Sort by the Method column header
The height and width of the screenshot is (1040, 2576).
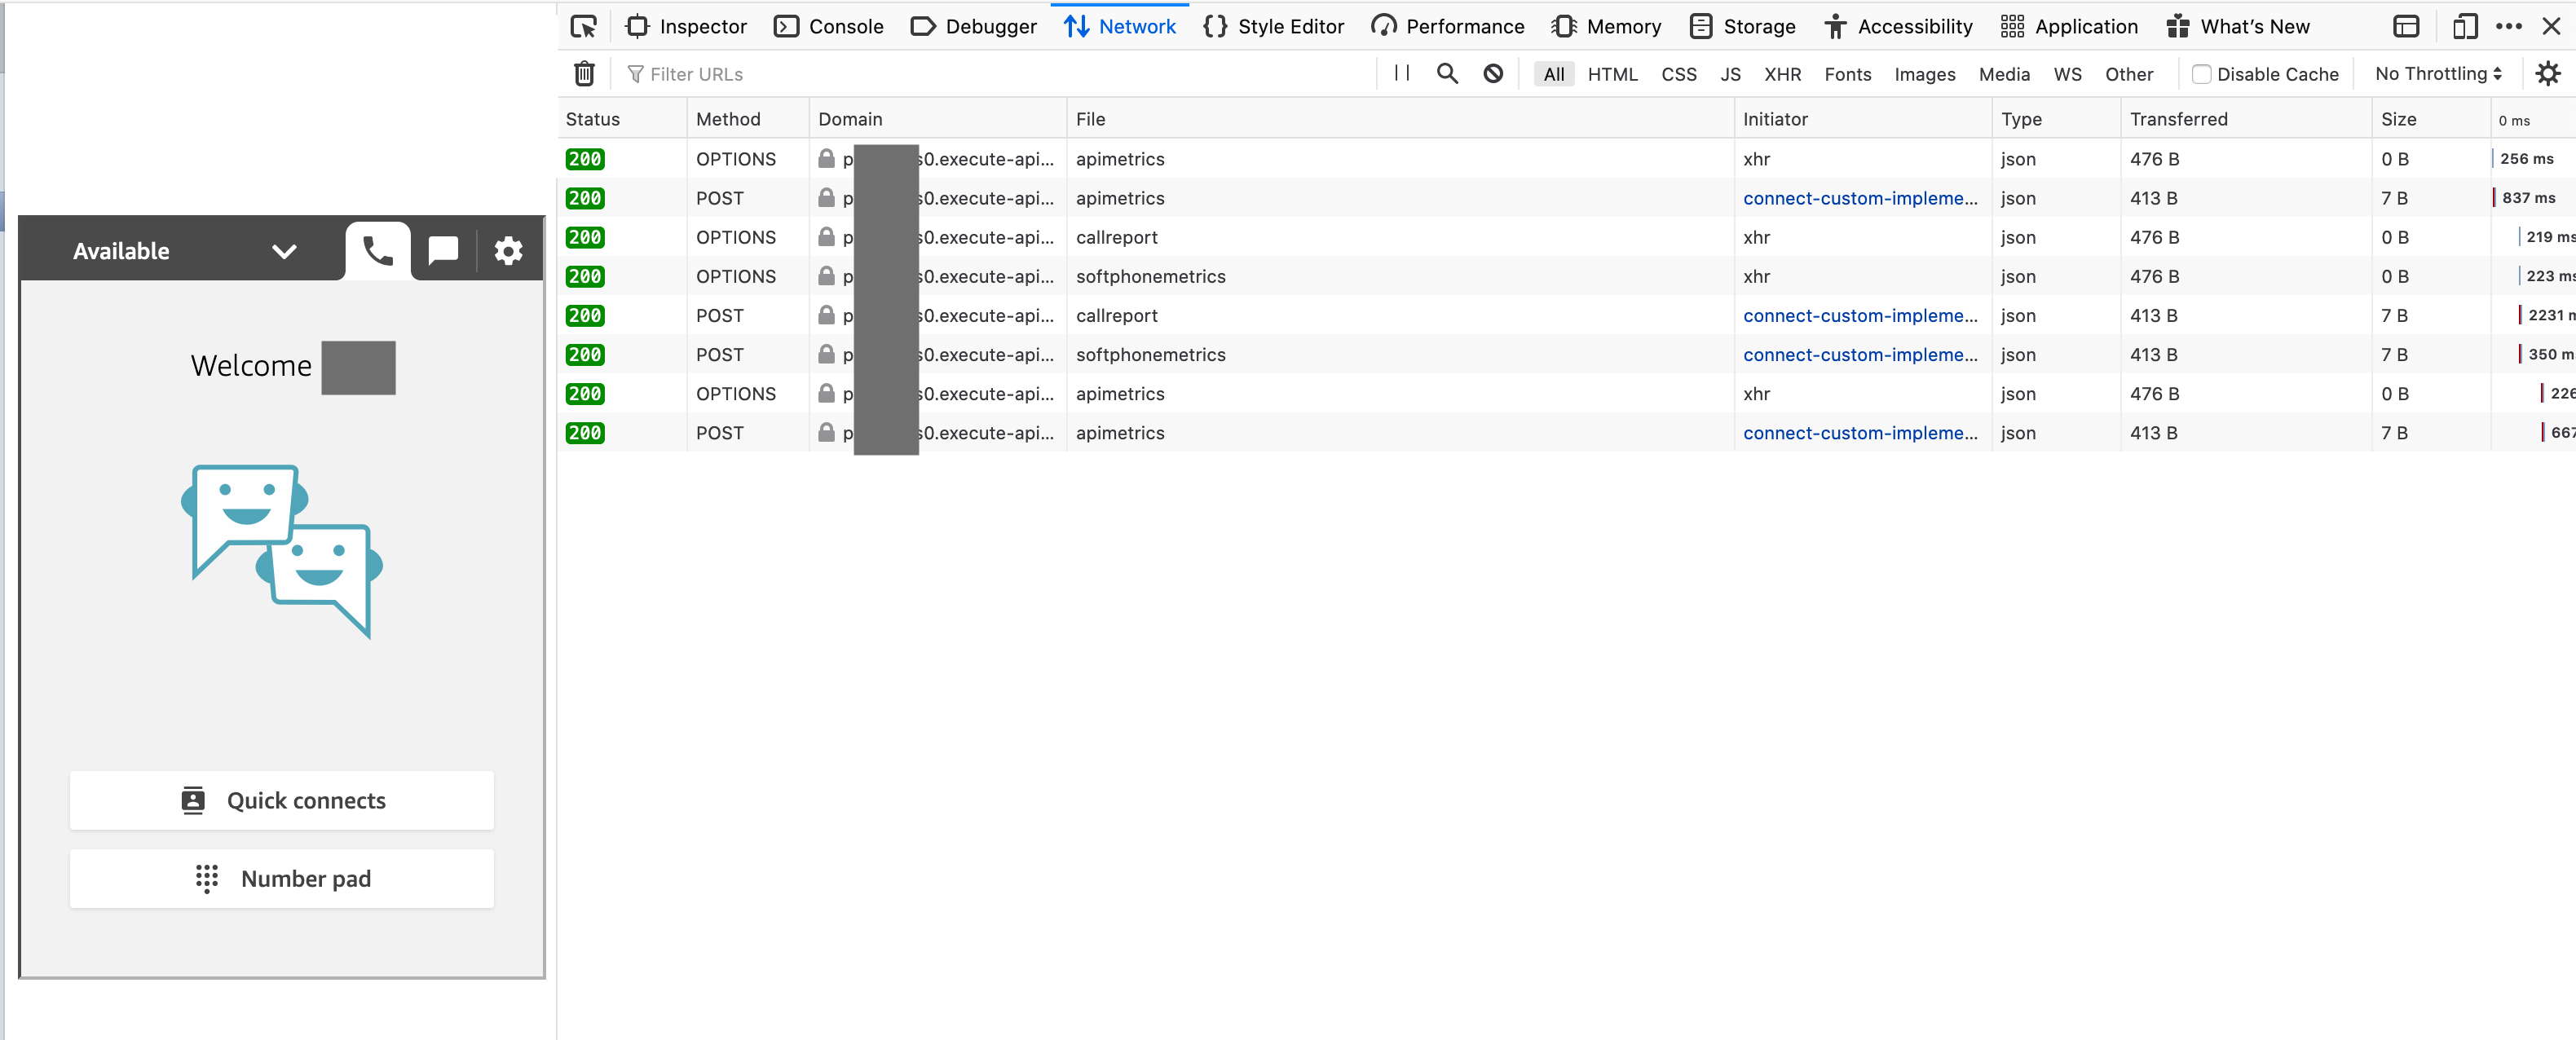click(748, 119)
